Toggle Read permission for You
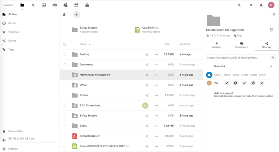279x152 pixels. (x=226, y=83)
